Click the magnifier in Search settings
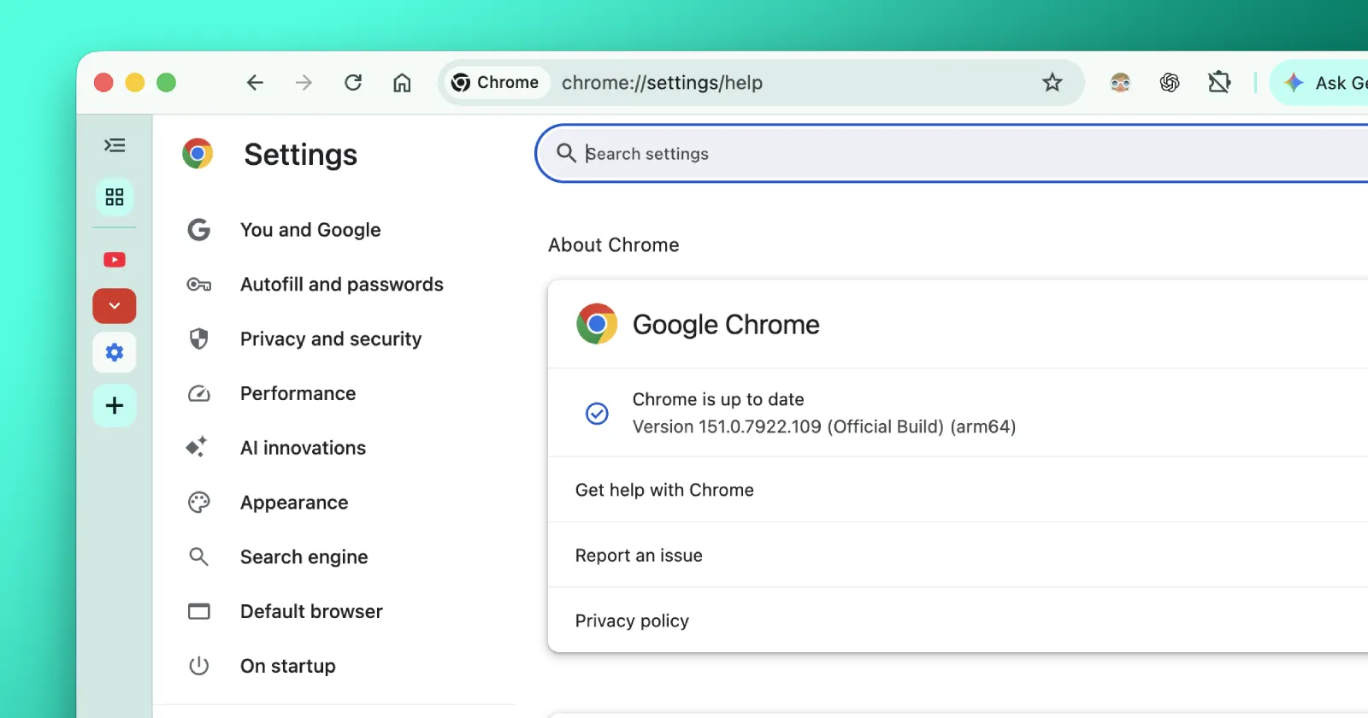Image resolution: width=1368 pixels, height=718 pixels. click(566, 153)
